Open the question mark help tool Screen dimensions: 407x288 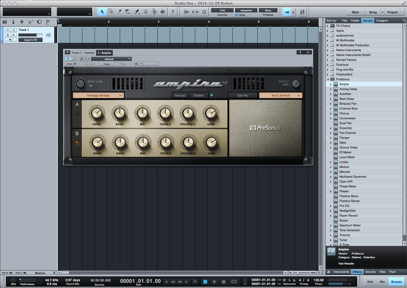pyautogui.click(x=173, y=12)
